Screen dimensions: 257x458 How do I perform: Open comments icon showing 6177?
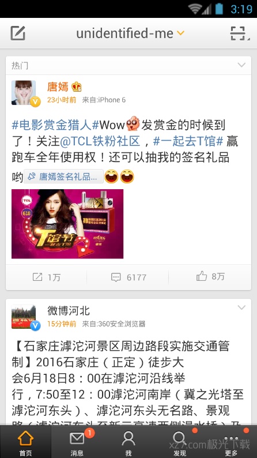tap(128, 277)
